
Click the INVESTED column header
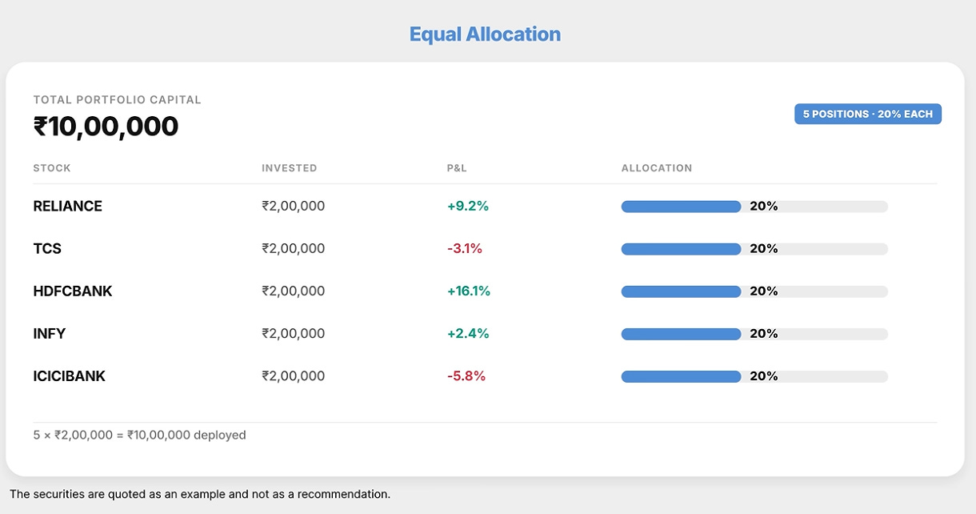(x=290, y=168)
